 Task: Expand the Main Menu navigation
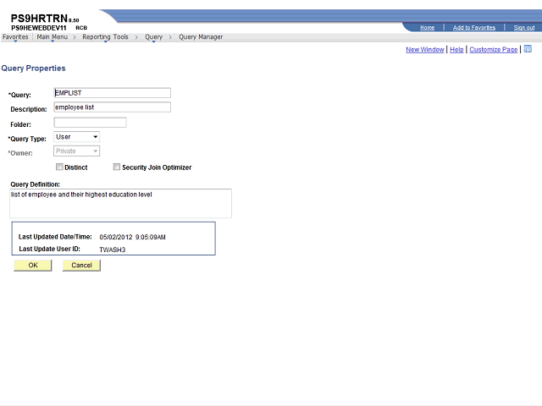53,37
